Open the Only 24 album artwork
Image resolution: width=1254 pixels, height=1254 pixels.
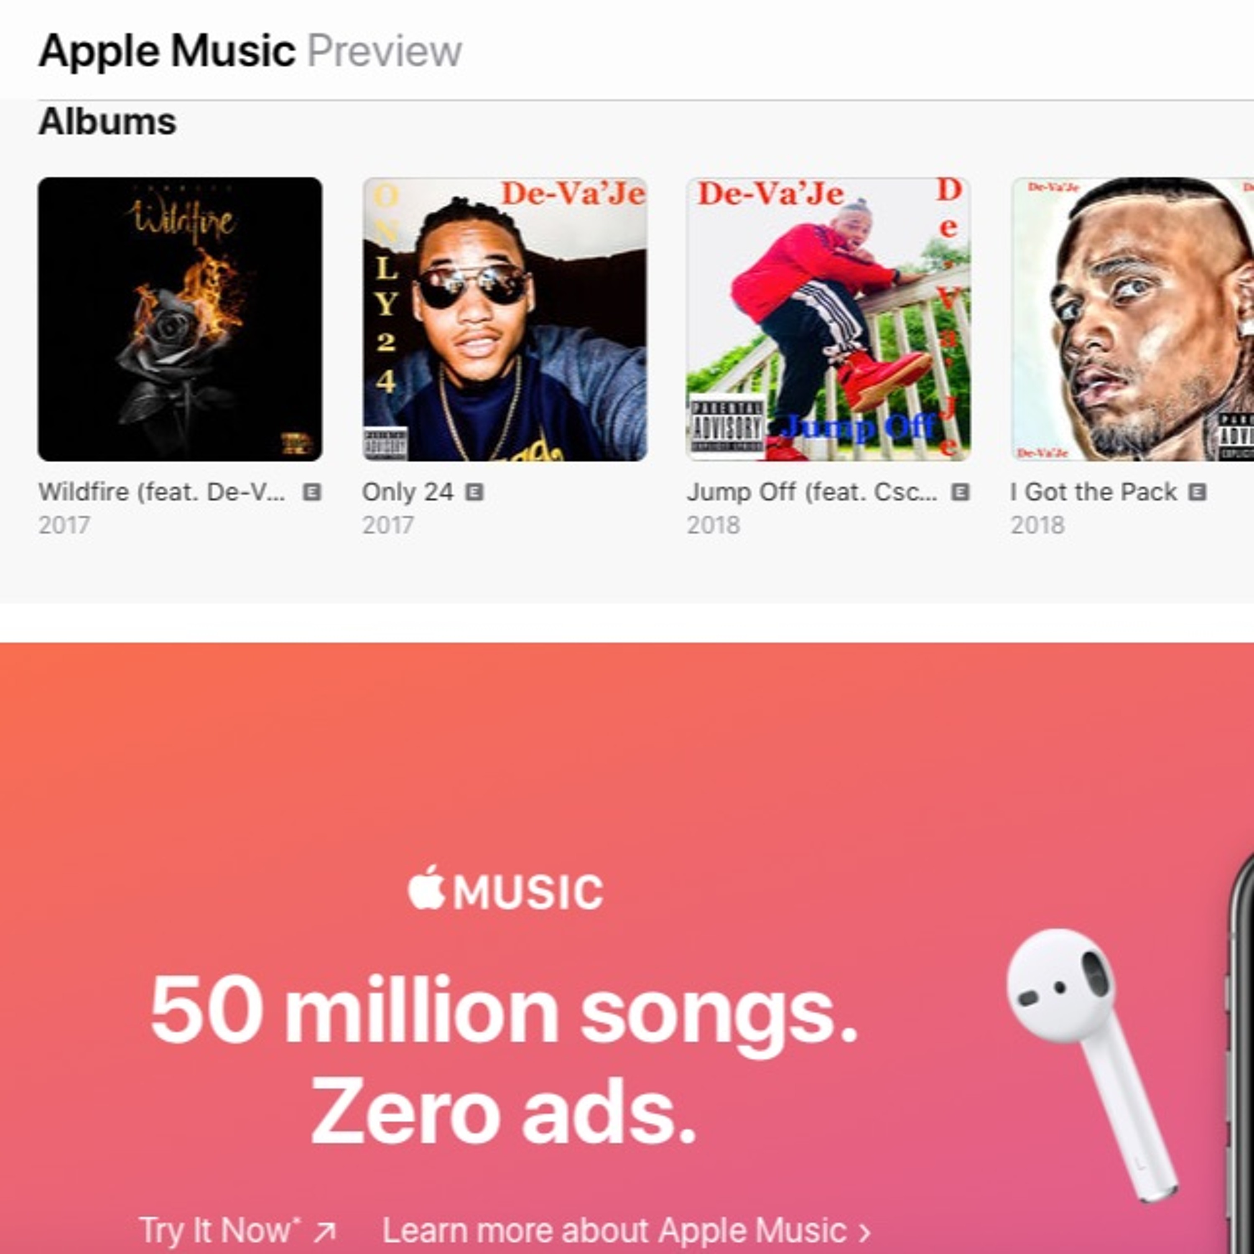point(505,319)
